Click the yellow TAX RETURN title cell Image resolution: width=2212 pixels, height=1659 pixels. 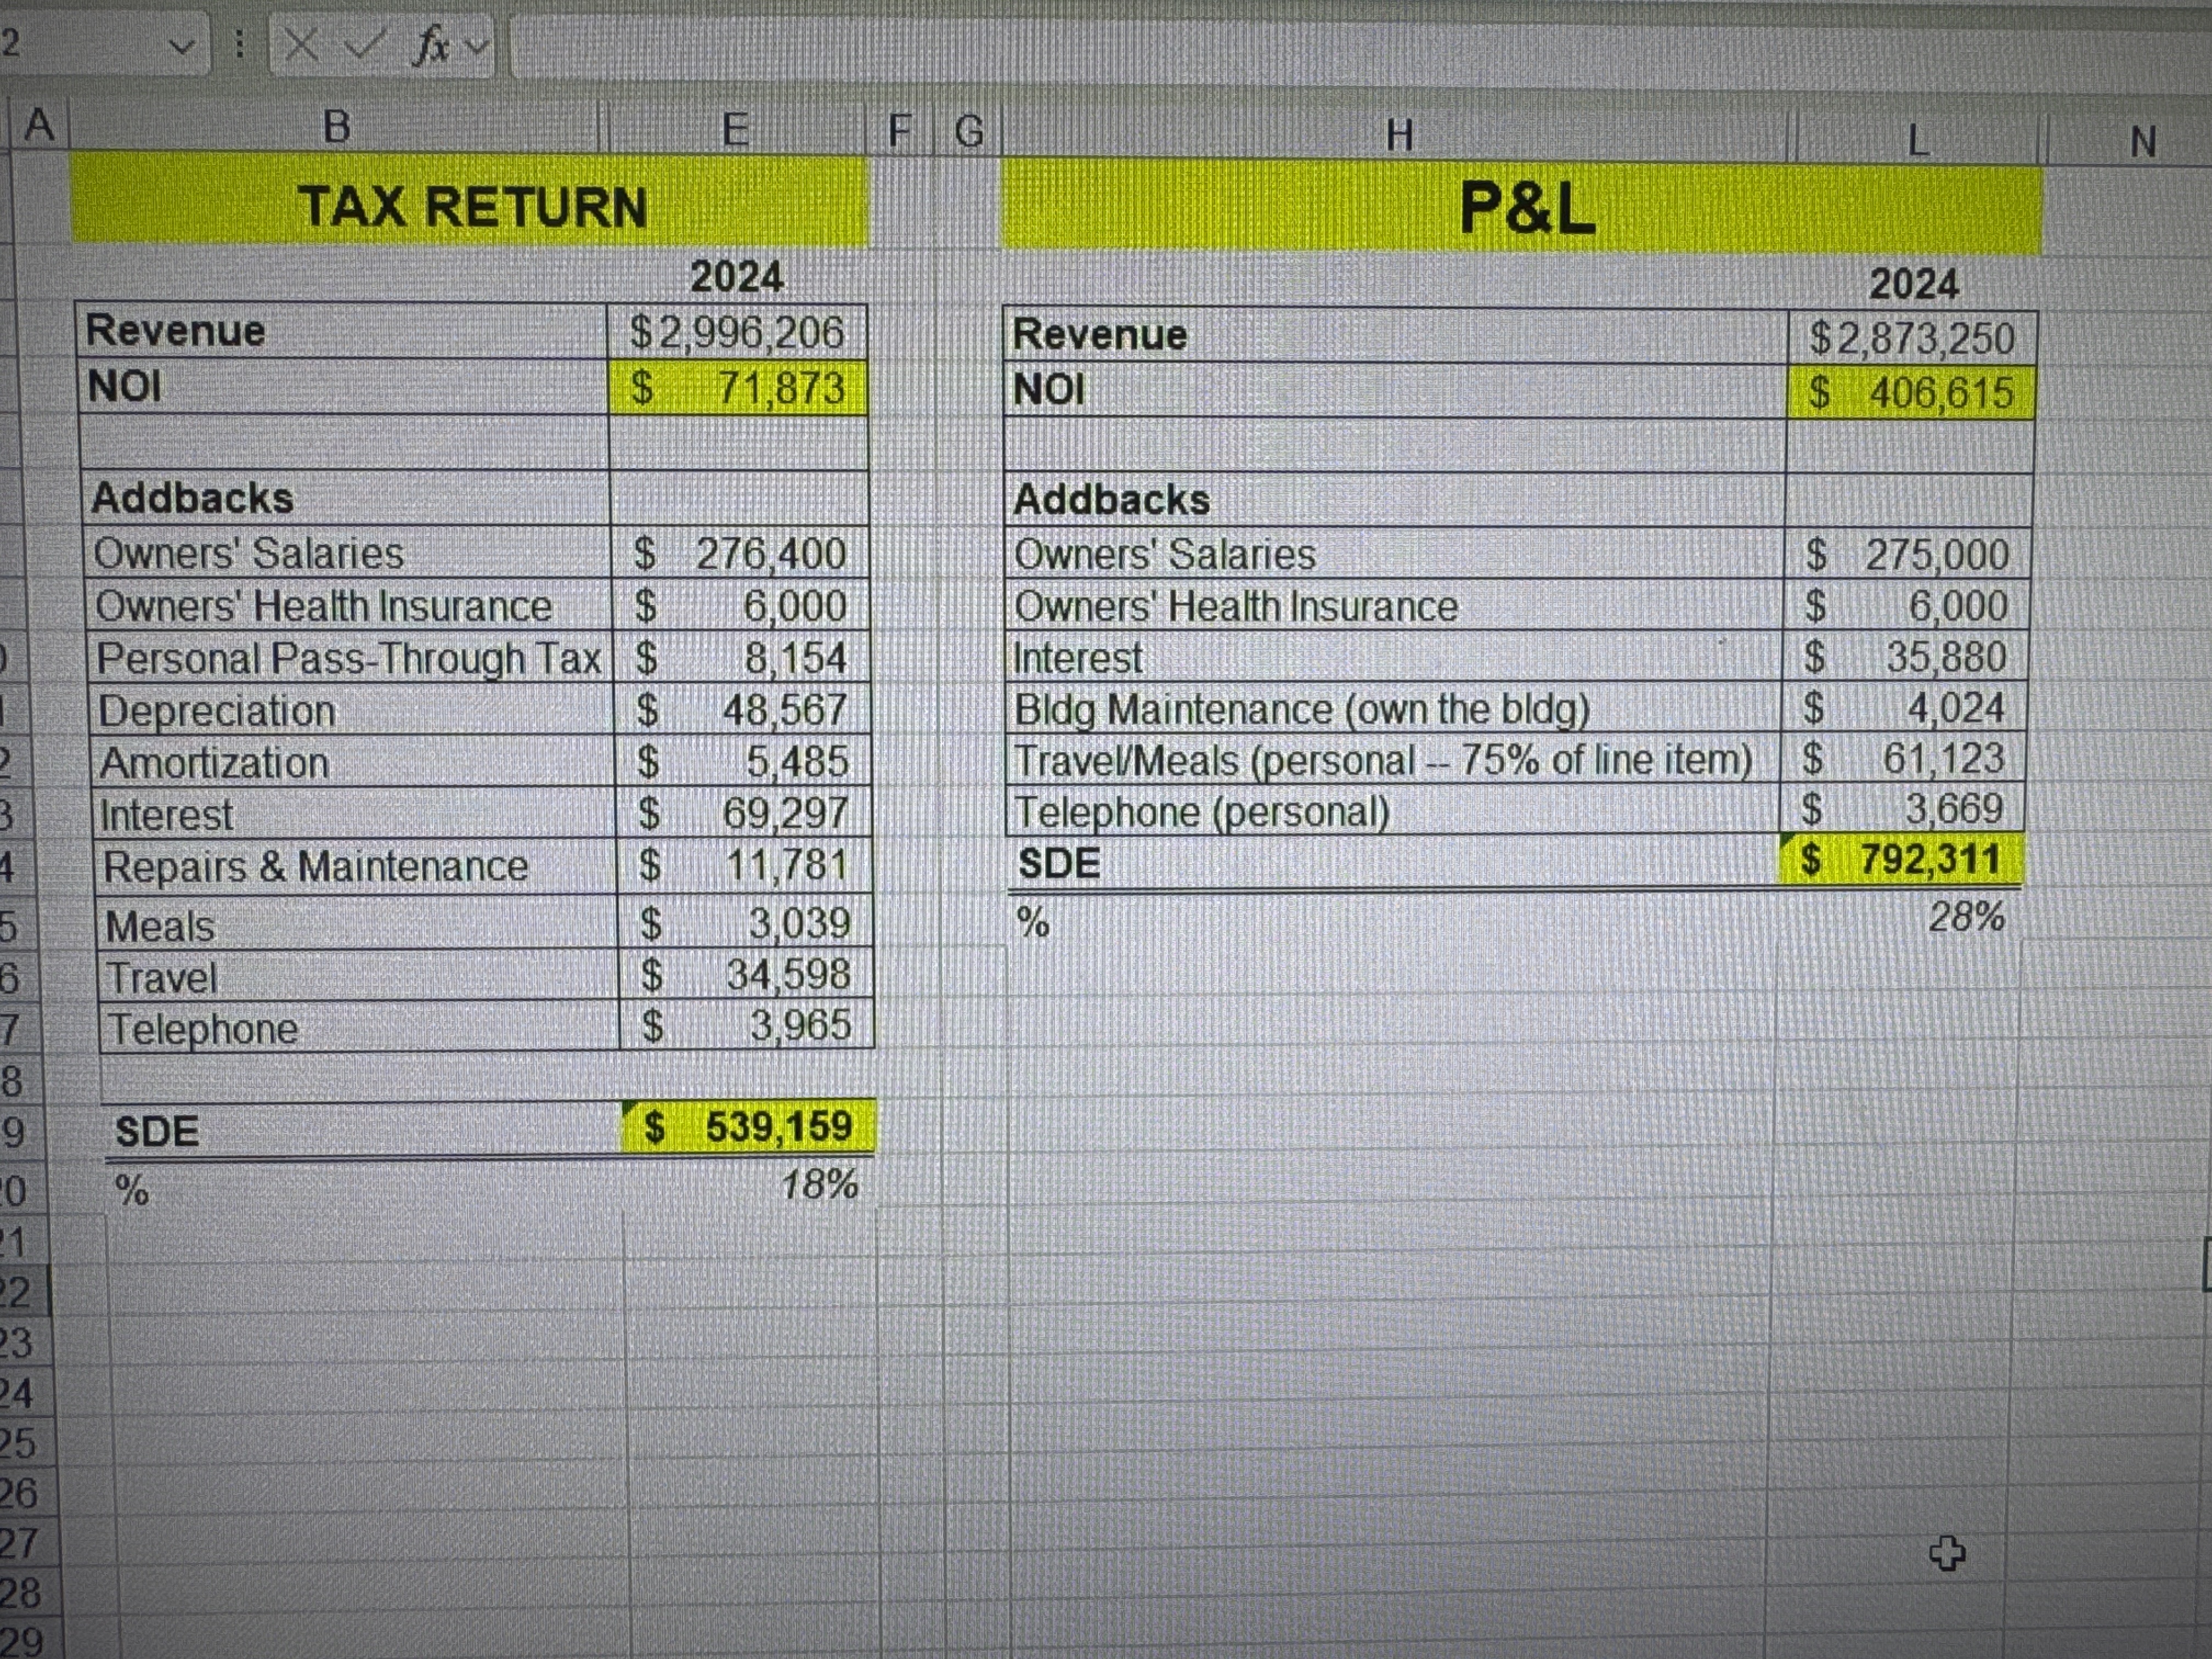[x=472, y=206]
